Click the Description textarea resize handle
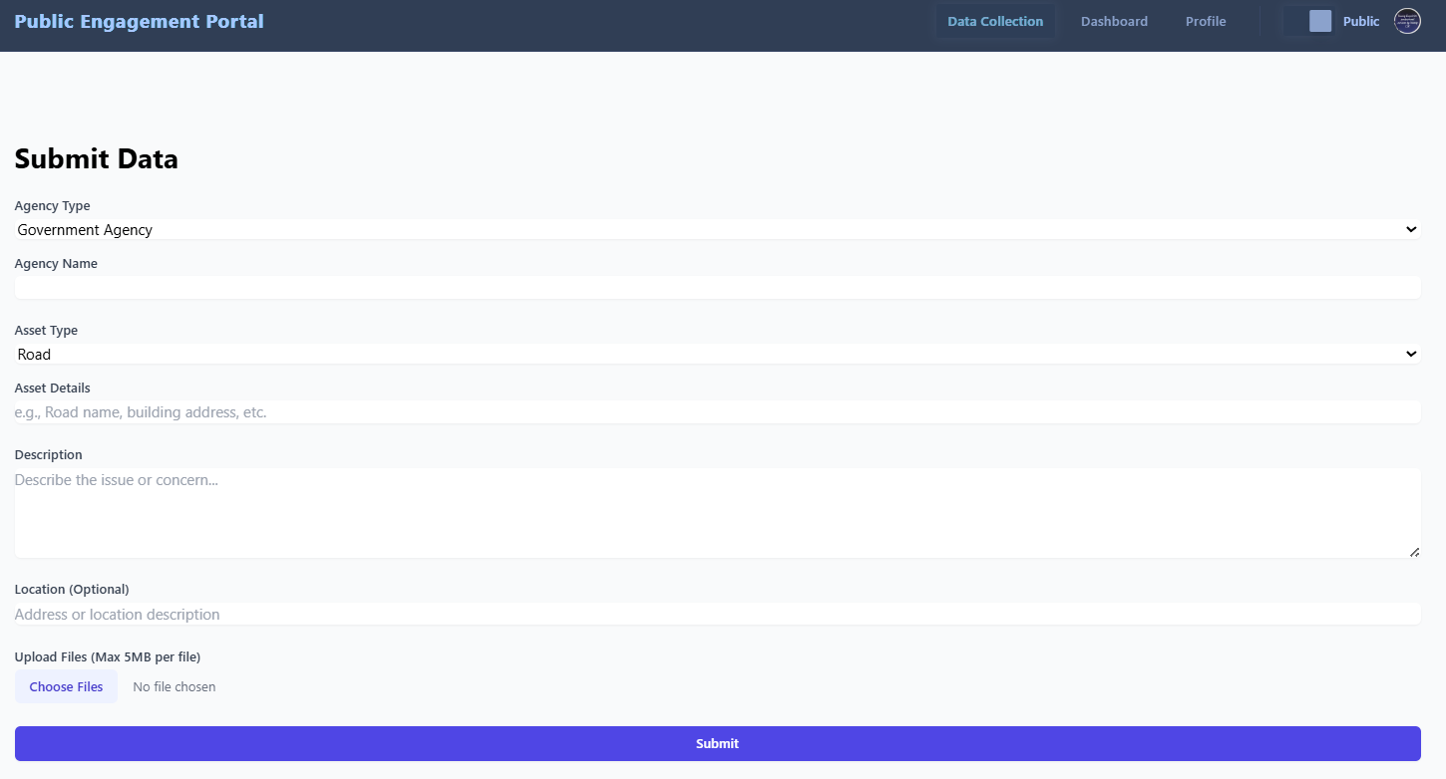Screen dimensions: 1446x779 [1414, 551]
